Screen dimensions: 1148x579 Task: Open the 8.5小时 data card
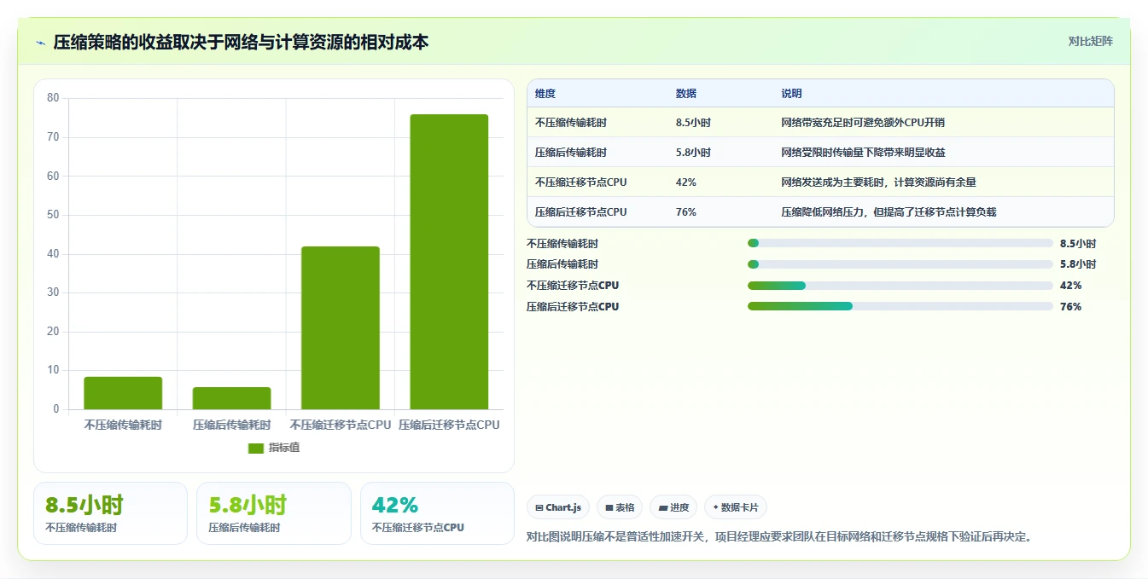coord(110,513)
